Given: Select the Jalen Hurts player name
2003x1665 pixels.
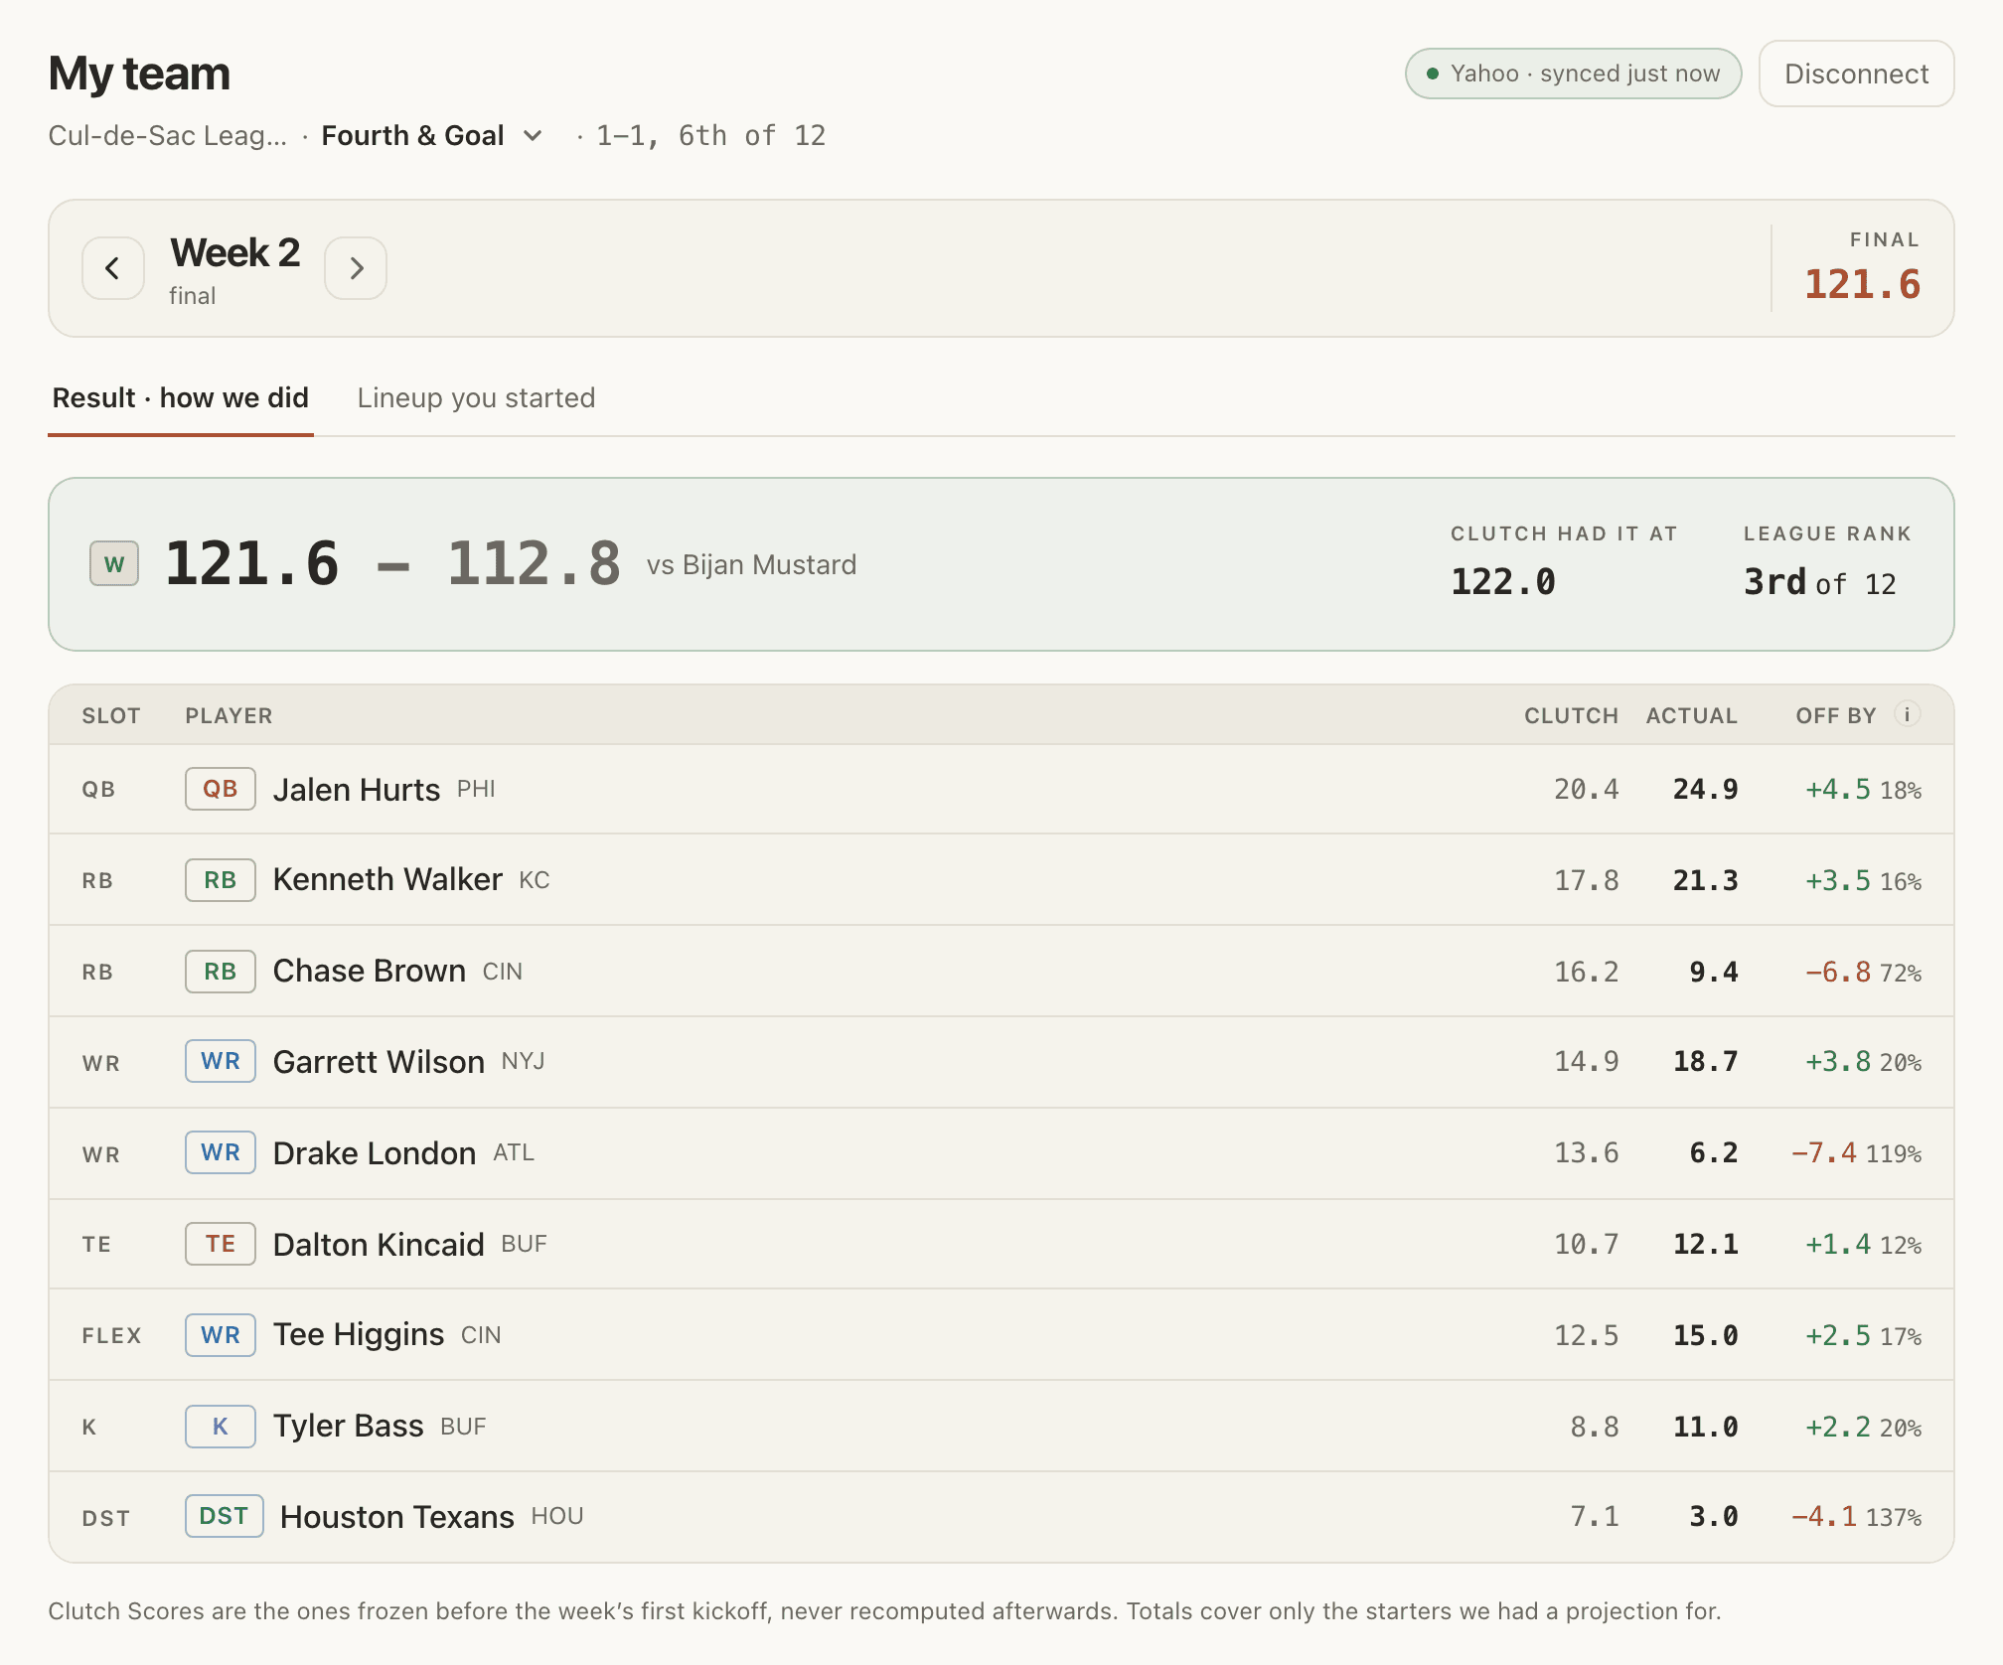Looking at the screenshot, I should pos(357,790).
